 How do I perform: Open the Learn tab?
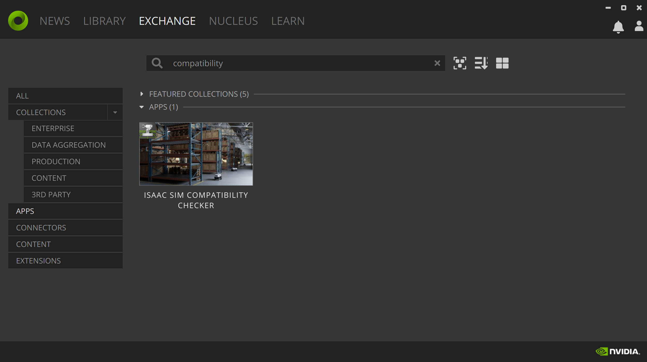pos(288,21)
